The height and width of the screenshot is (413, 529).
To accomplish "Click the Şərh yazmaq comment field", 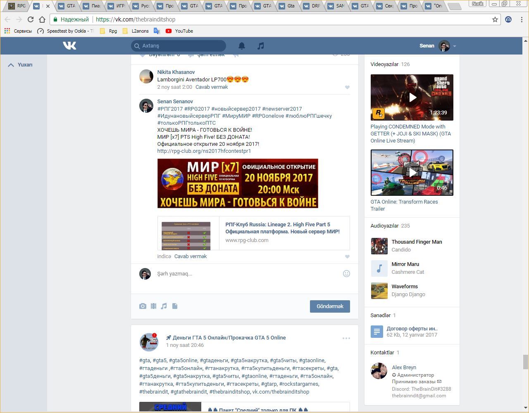I will (x=248, y=274).
